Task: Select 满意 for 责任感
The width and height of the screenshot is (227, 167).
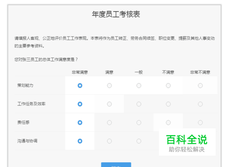Action: pyautogui.click(x=109, y=123)
